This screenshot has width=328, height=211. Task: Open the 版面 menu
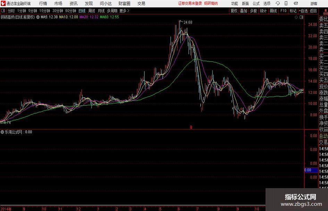pos(245,3)
